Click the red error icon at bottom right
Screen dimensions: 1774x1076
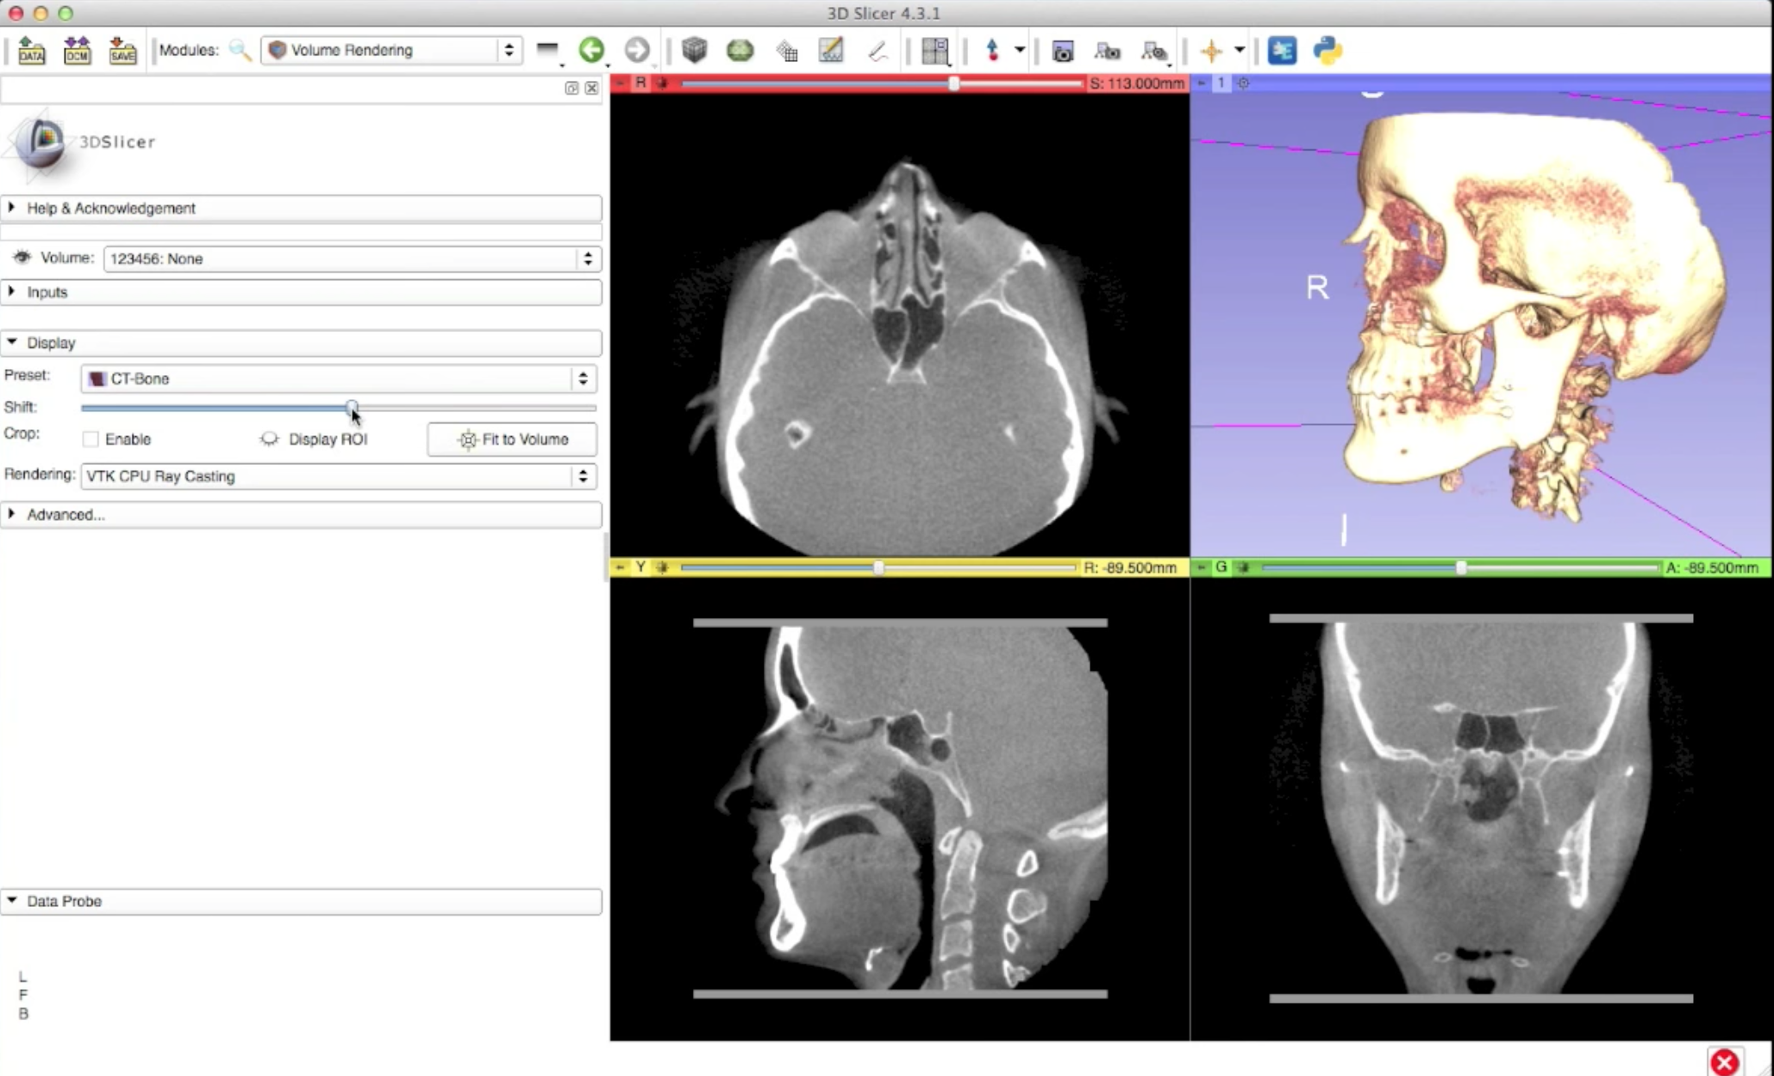point(1724,1061)
